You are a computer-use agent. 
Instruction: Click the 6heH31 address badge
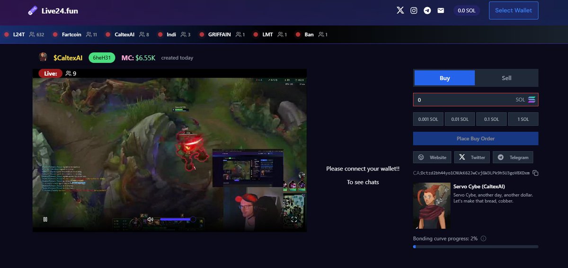(x=102, y=58)
